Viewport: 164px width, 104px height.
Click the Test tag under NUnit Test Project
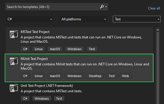click(112, 76)
